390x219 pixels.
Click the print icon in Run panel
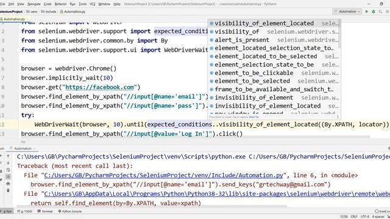pos(8,184)
